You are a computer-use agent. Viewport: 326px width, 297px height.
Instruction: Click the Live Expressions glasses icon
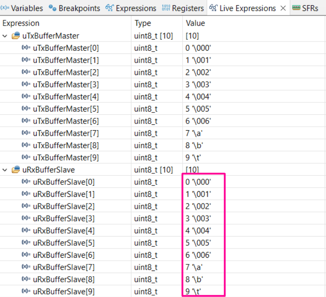point(214,8)
